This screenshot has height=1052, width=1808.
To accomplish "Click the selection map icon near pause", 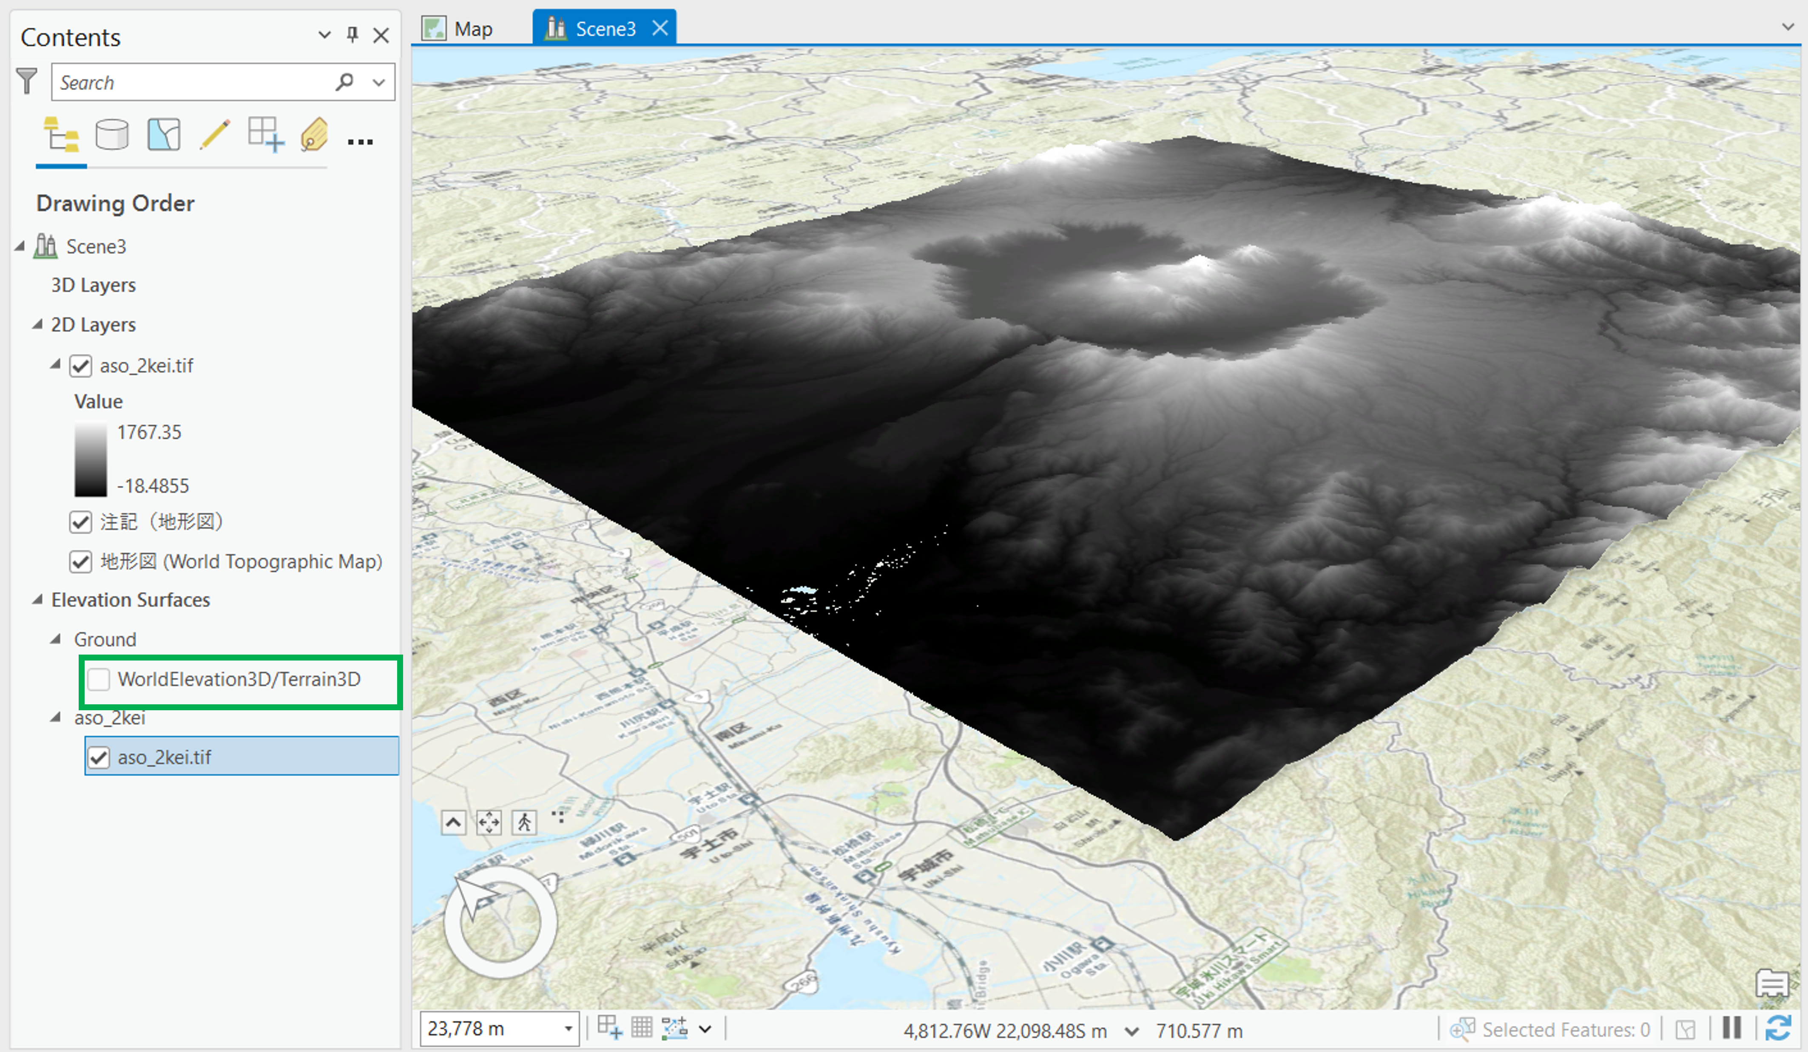I will [x=1685, y=1030].
